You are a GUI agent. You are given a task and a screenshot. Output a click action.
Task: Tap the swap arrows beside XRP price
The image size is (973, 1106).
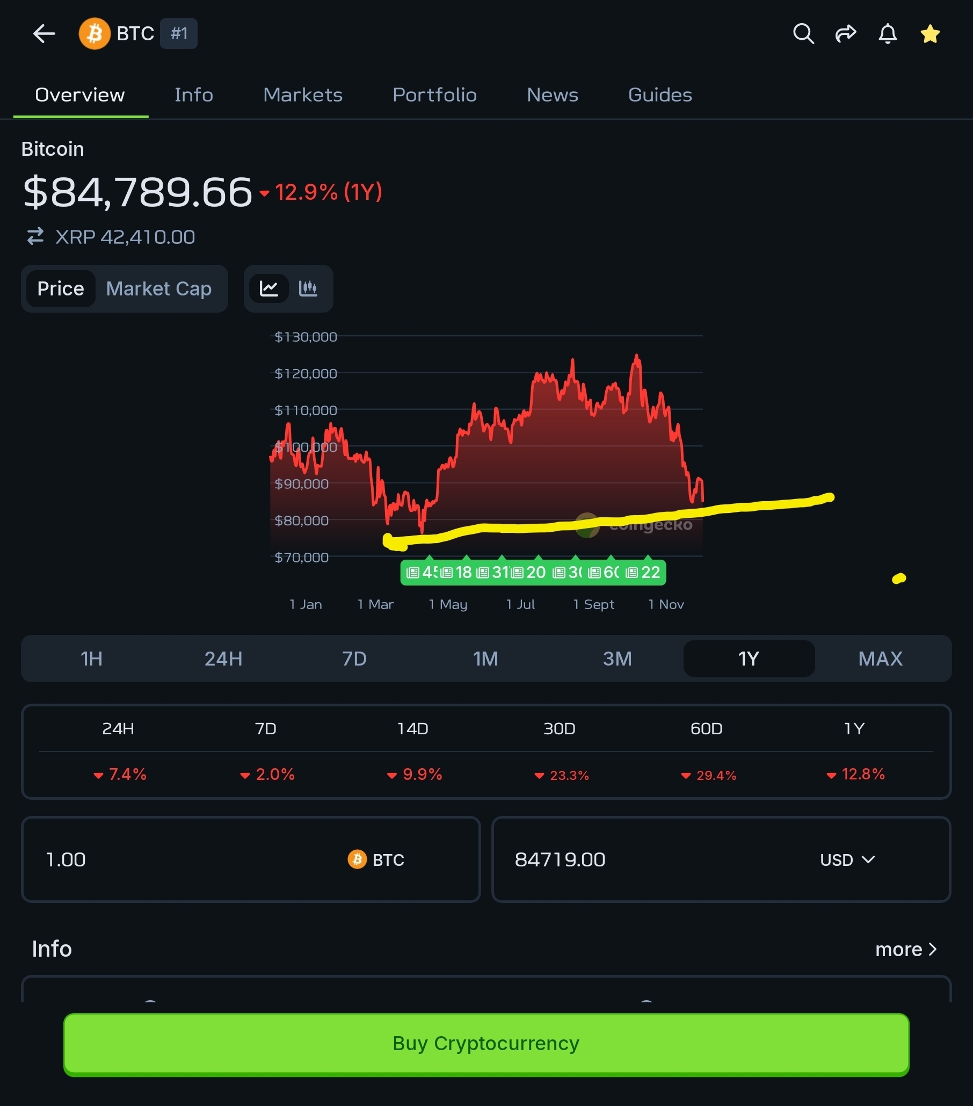[35, 236]
